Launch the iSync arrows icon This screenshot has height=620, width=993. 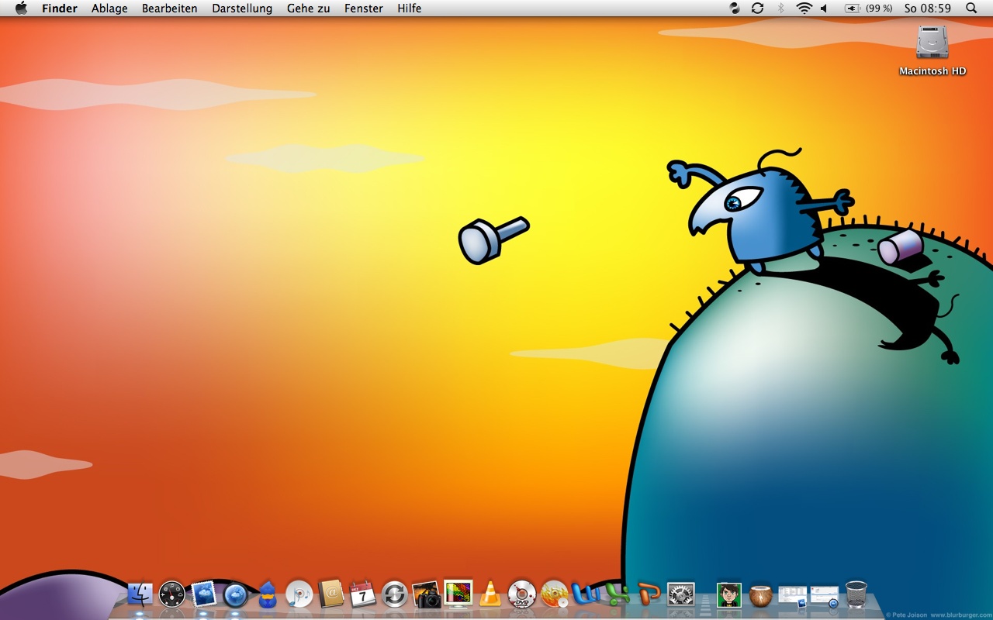pyautogui.click(x=395, y=594)
